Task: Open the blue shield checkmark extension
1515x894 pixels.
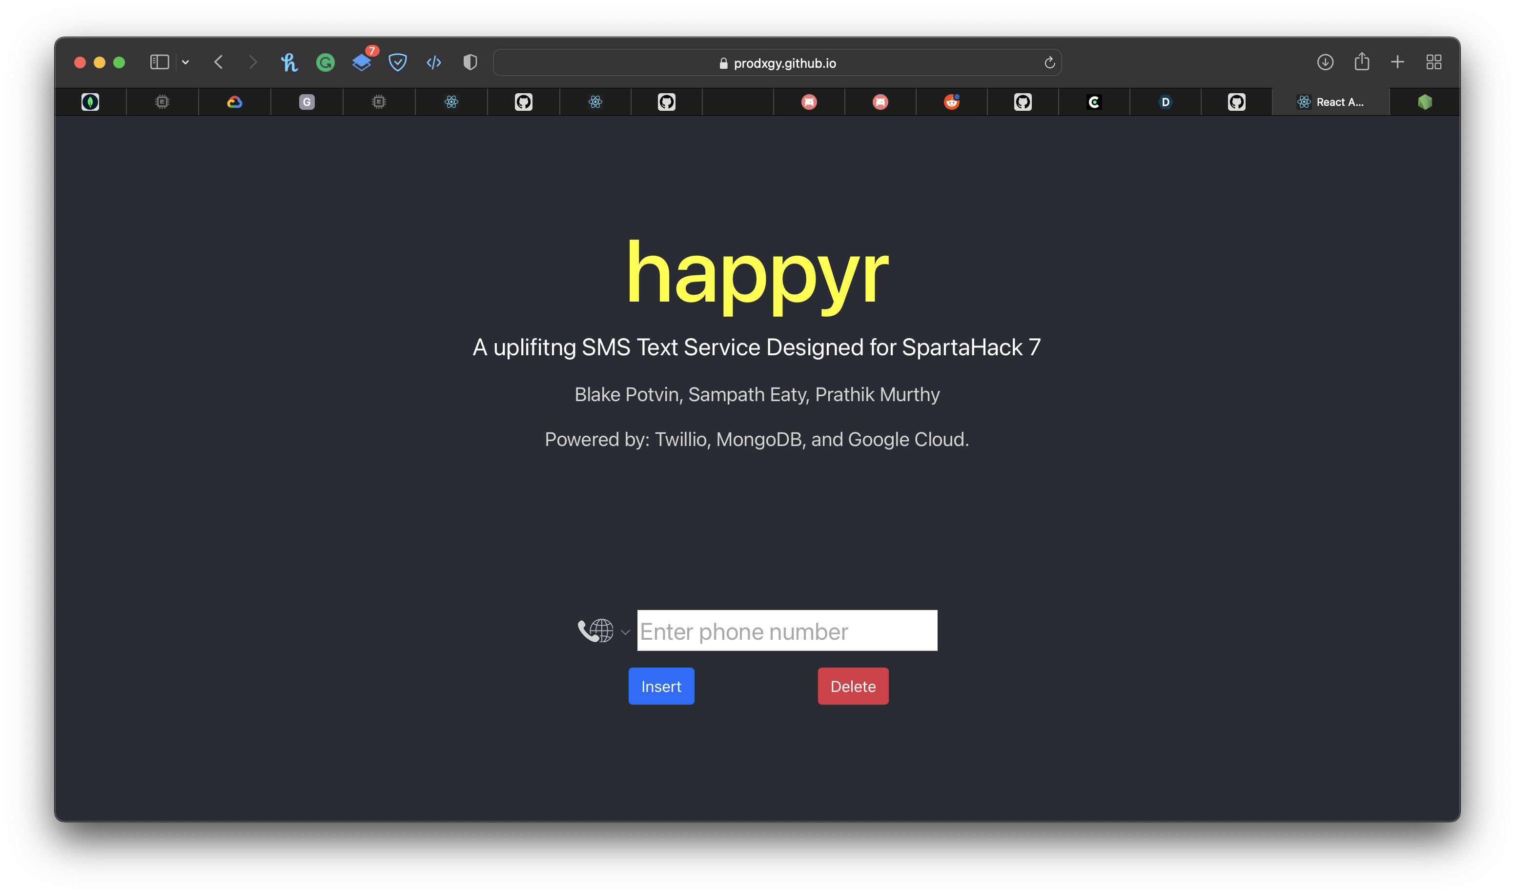Action: point(398,62)
